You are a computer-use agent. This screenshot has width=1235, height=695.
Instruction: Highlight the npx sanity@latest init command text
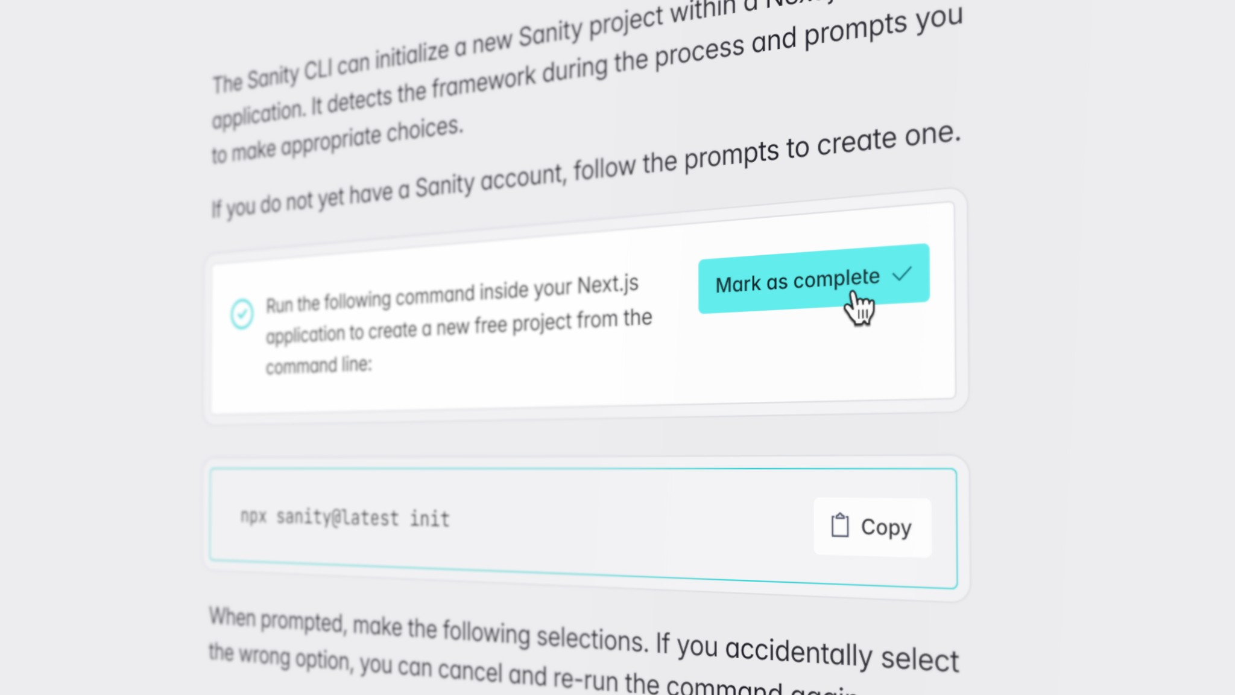coord(344,518)
